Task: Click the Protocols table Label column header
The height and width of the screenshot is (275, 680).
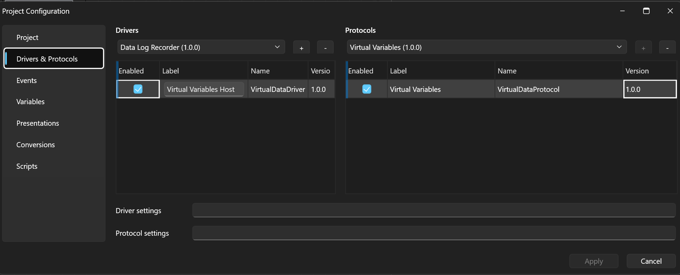Action: pos(441,71)
